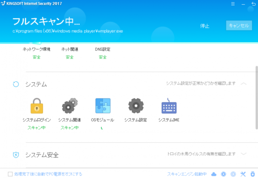Click the スキャンエンジン起動中 status text
Image resolution: width=258 pixels, height=178 pixels.
(187, 174)
